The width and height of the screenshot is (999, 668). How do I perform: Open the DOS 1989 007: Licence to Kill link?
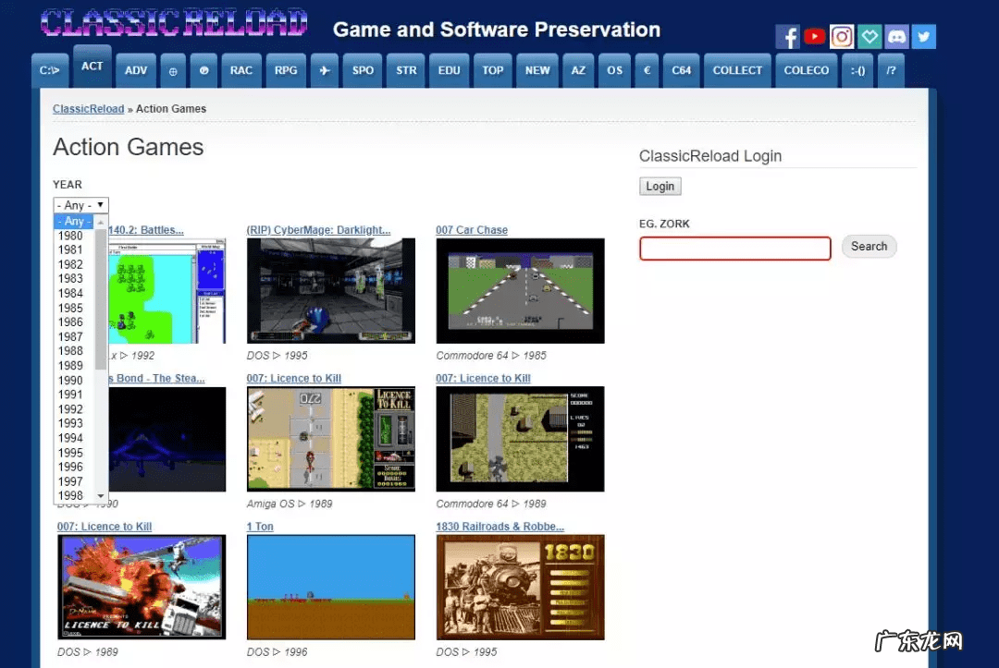click(x=105, y=526)
